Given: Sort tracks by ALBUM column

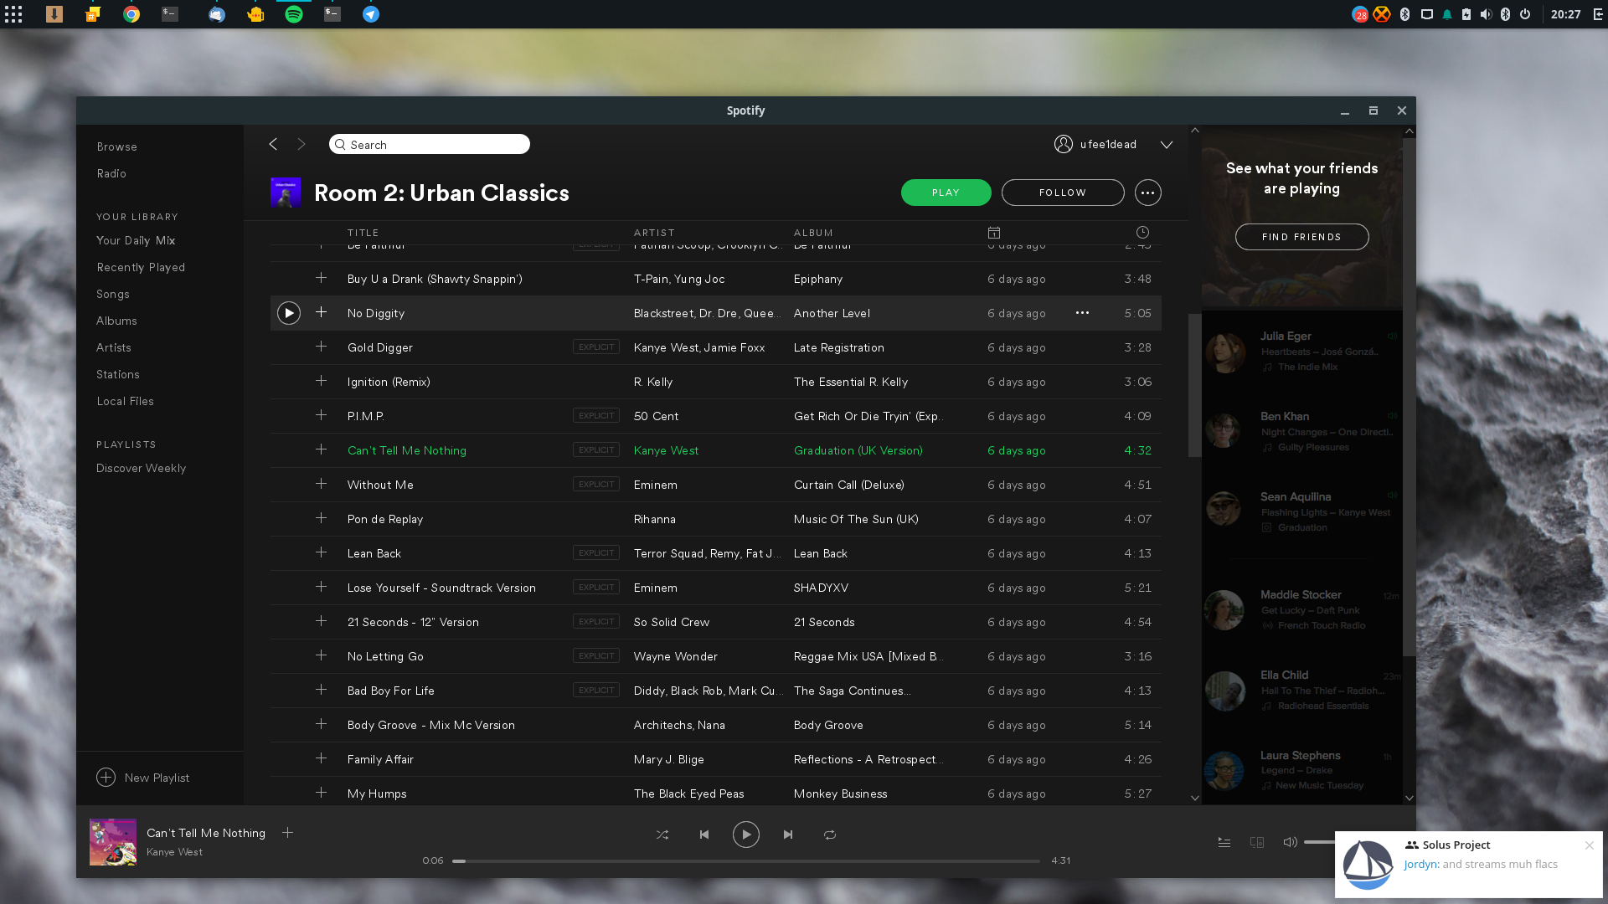Looking at the screenshot, I should click(813, 233).
